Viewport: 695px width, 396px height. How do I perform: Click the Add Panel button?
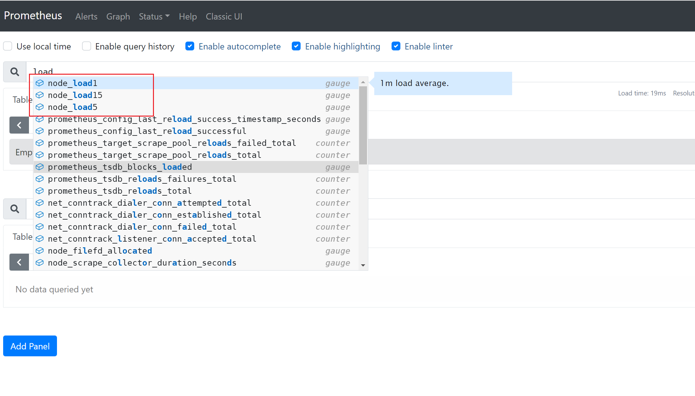coord(30,346)
